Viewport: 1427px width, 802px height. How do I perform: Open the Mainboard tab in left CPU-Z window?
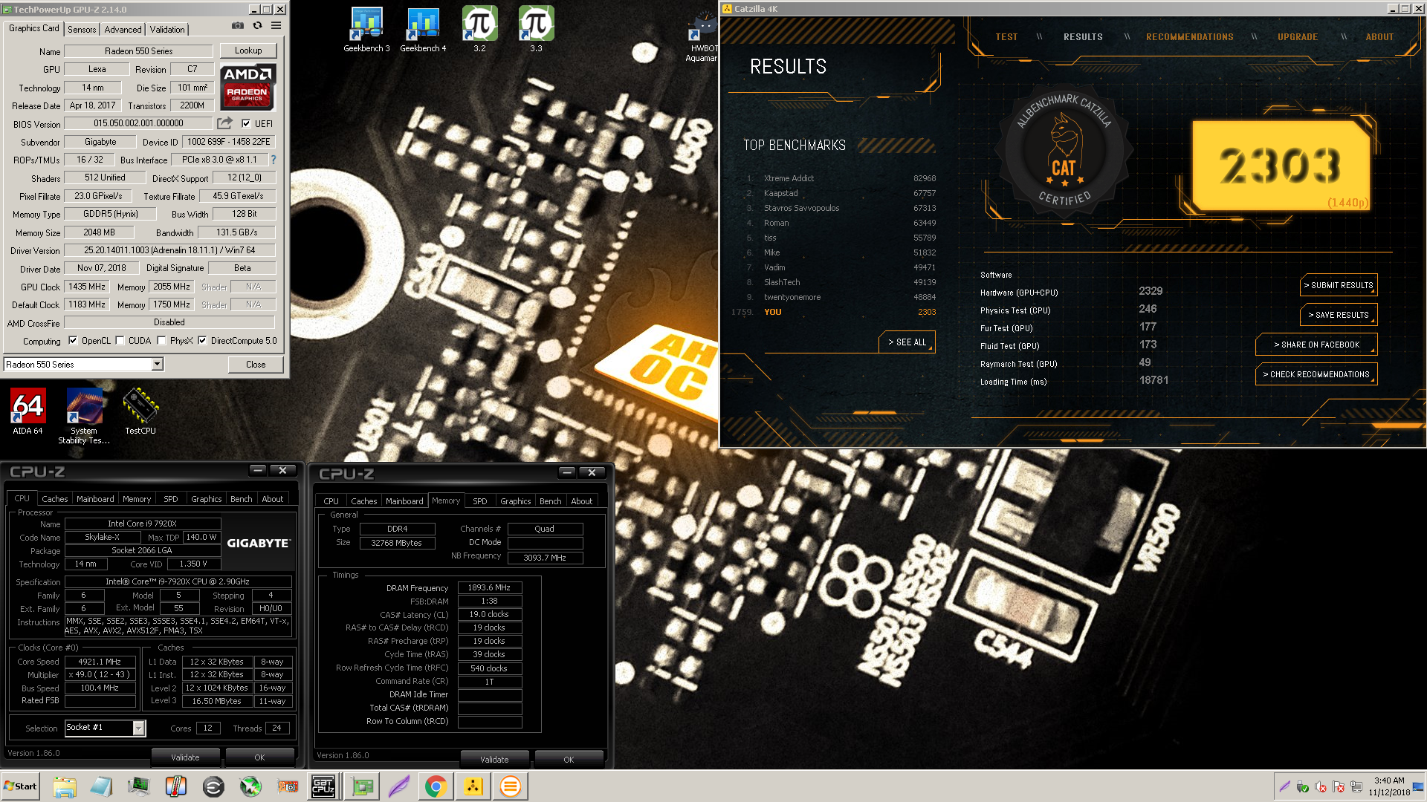click(95, 499)
